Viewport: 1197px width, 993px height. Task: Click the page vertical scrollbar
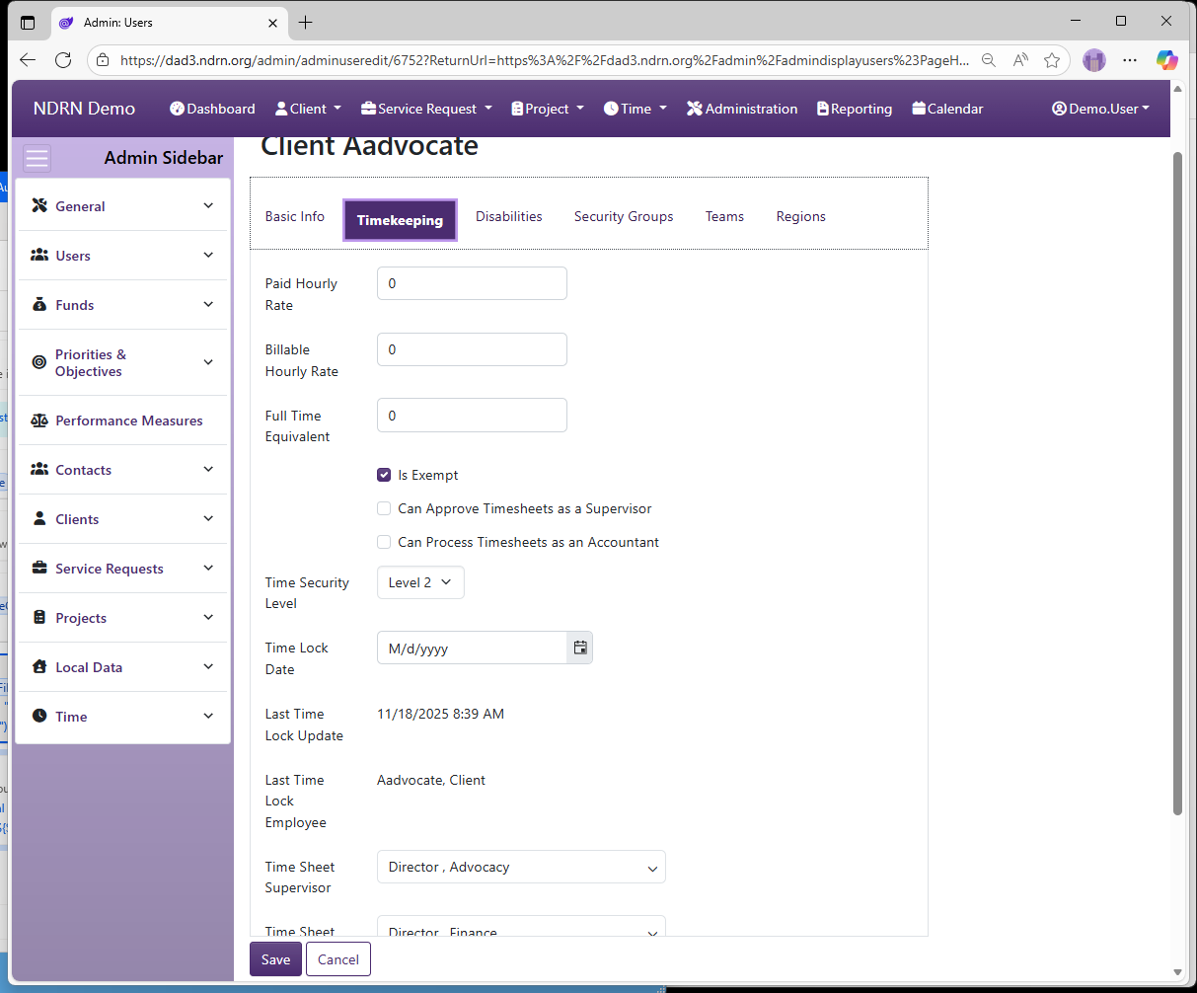click(1177, 484)
